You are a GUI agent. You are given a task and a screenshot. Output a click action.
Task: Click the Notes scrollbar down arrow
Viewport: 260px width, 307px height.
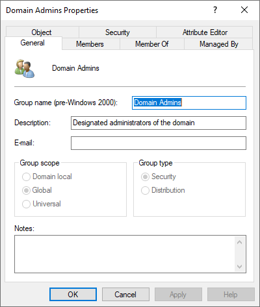tap(239, 266)
